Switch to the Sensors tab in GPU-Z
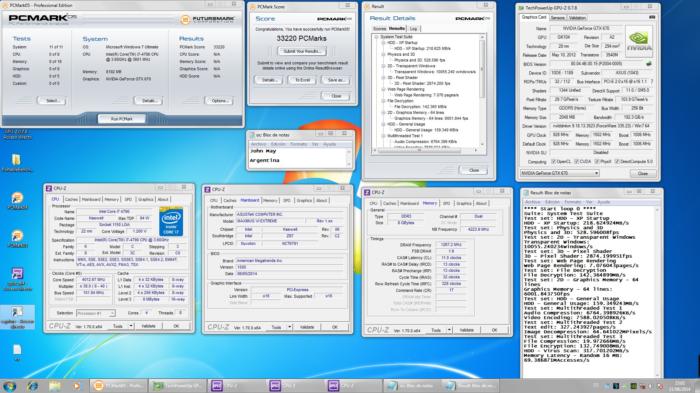The width and height of the screenshot is (700, 393). [x=557, y=18]
